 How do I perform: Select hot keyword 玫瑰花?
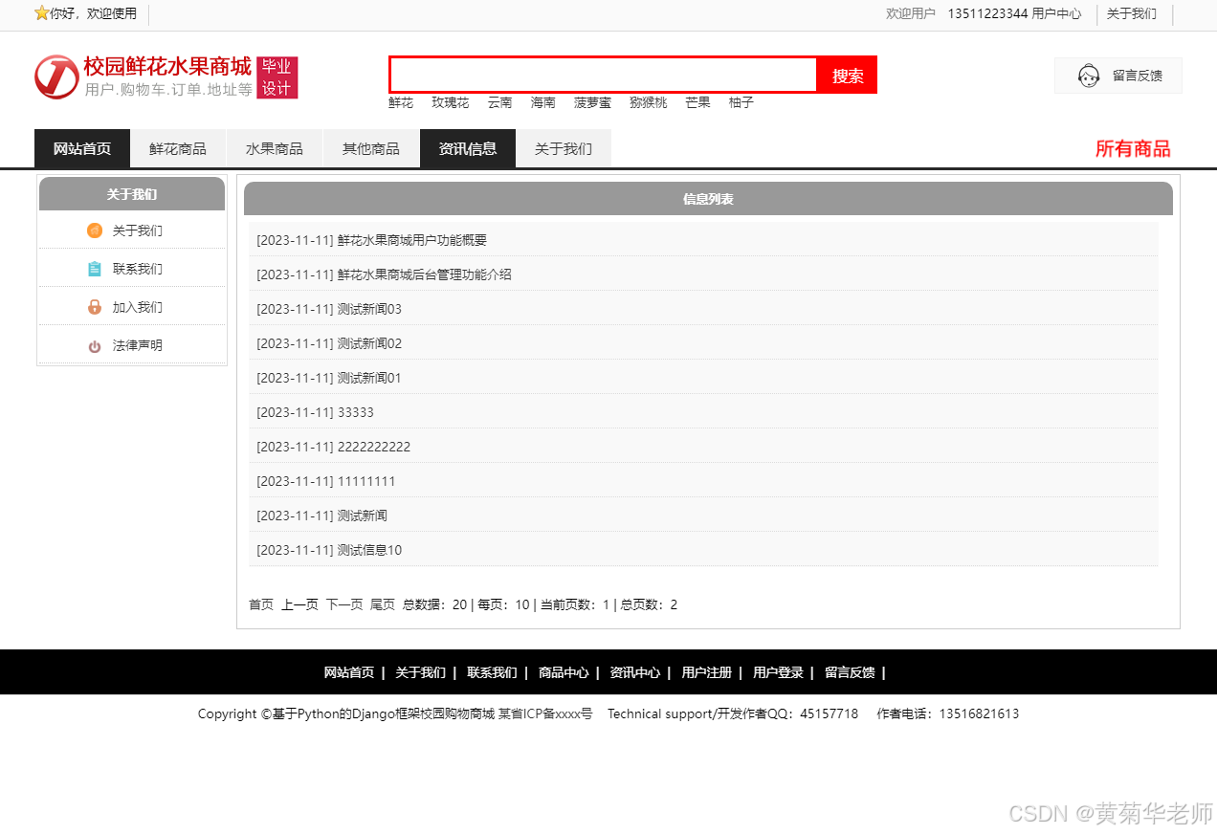[x=451, y=102]
